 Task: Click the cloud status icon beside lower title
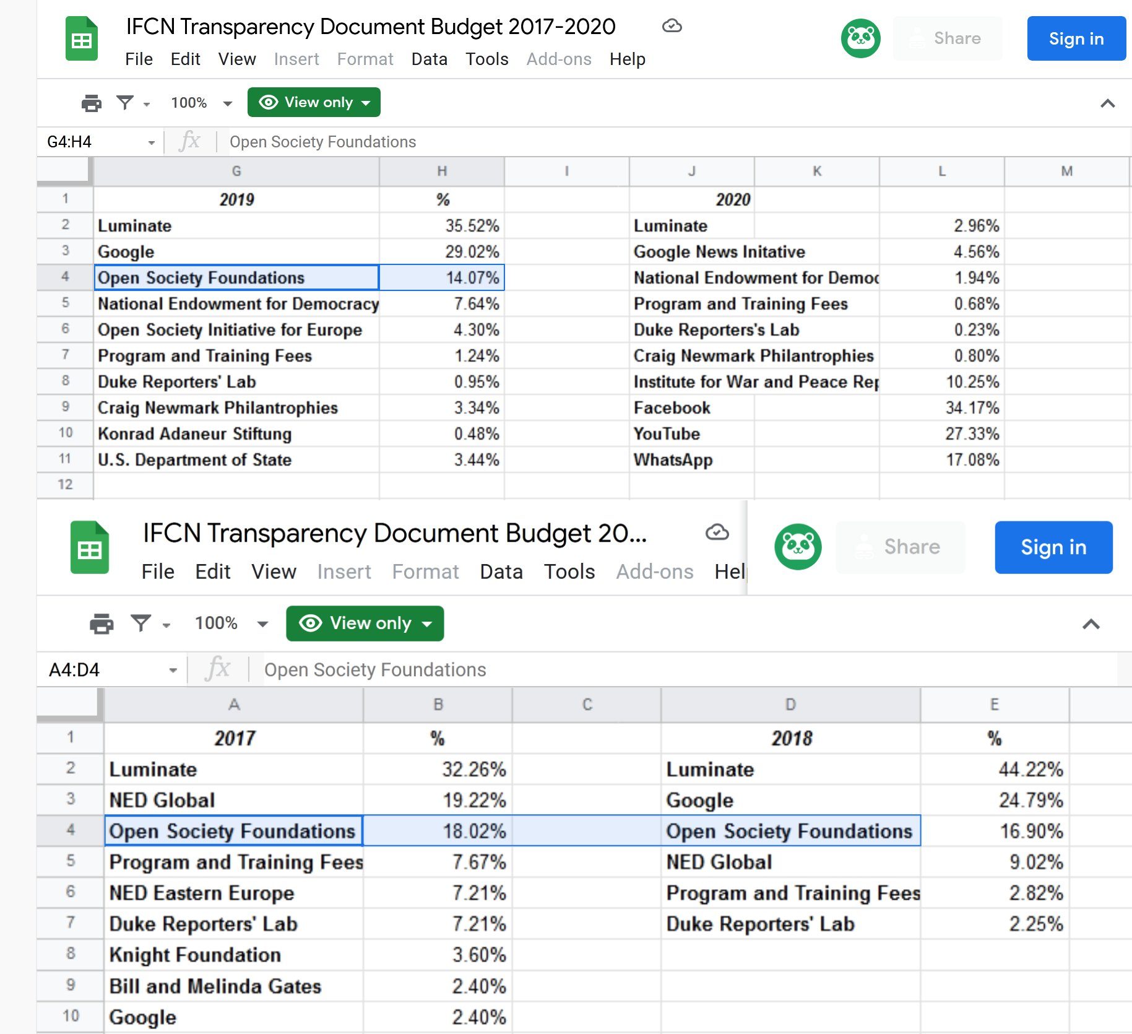coord(717,532)
